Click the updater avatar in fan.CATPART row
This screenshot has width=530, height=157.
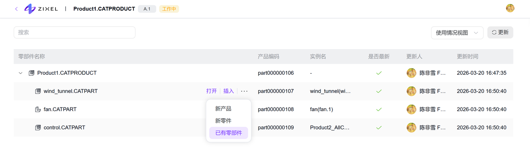tap(411, 109)
